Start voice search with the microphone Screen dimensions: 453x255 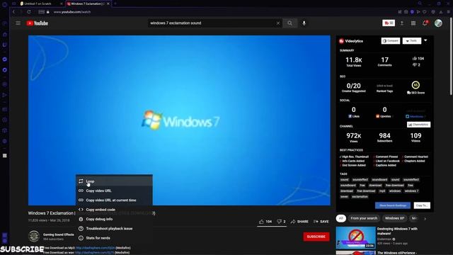click(304, 23)
